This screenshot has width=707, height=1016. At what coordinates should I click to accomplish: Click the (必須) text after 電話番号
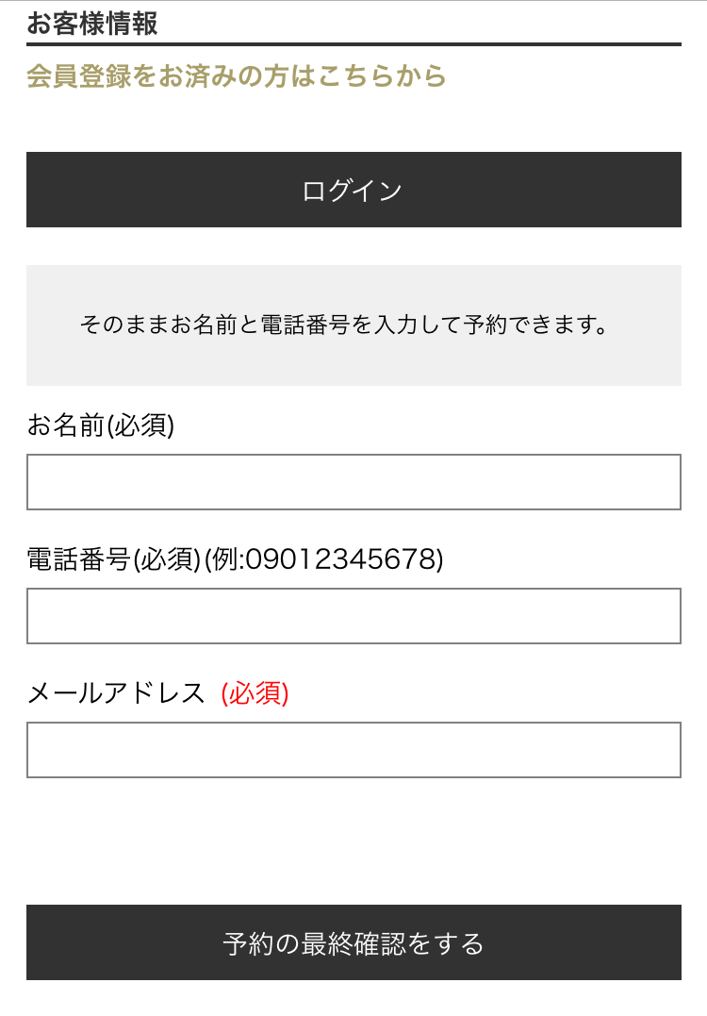click(167, 560)
